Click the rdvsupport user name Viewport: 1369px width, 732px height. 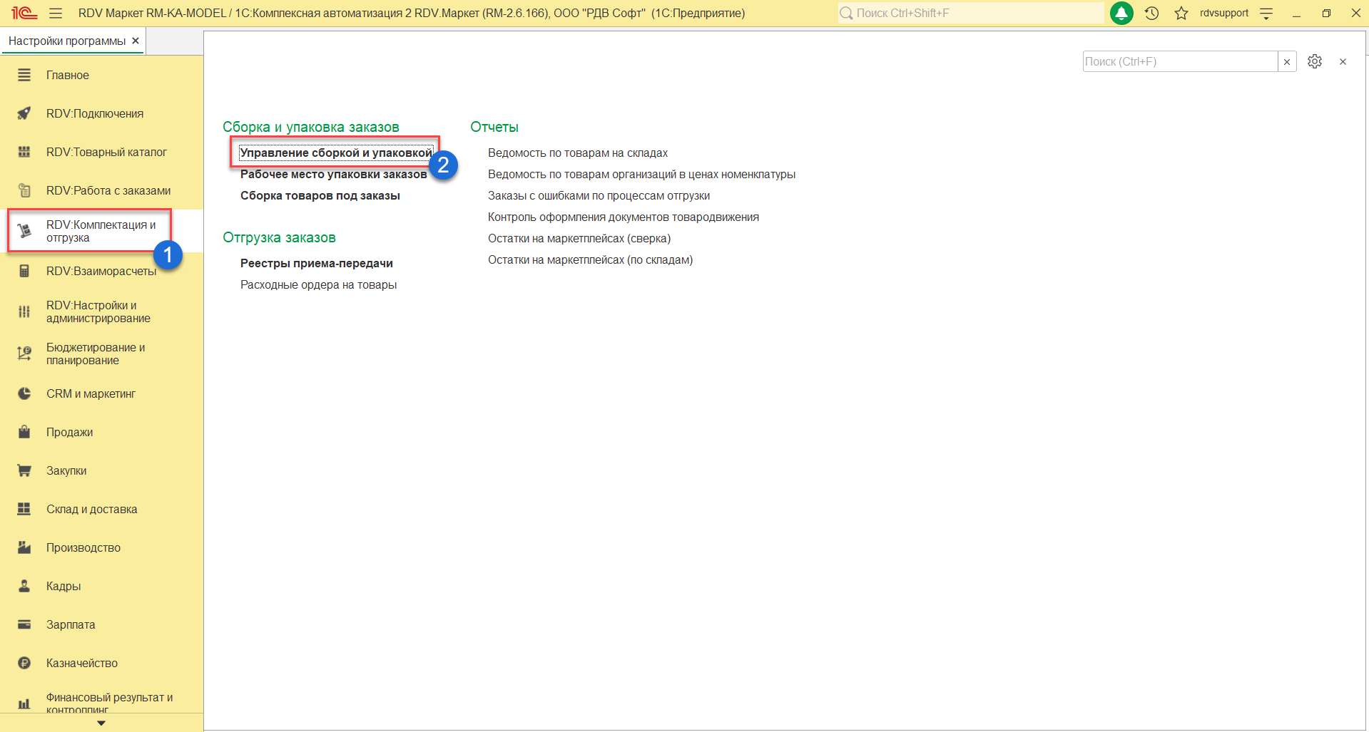1224,13
